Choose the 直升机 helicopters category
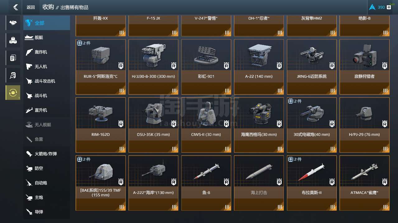This screenshot has height=223, width=398. [47, 110]
